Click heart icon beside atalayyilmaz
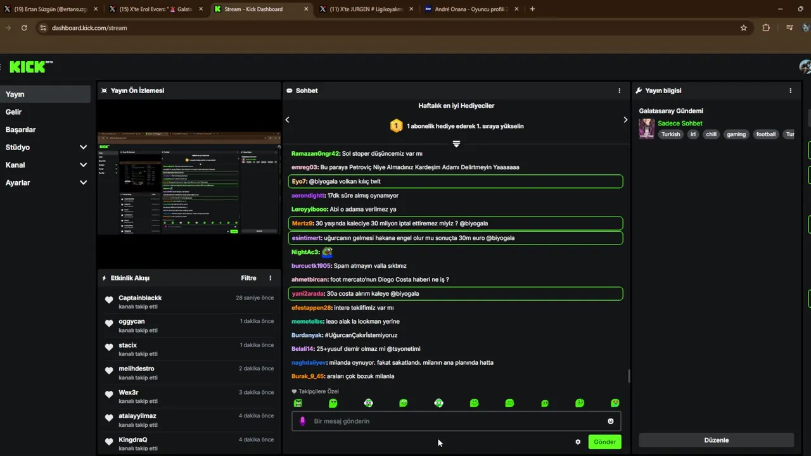 point(109,417)
